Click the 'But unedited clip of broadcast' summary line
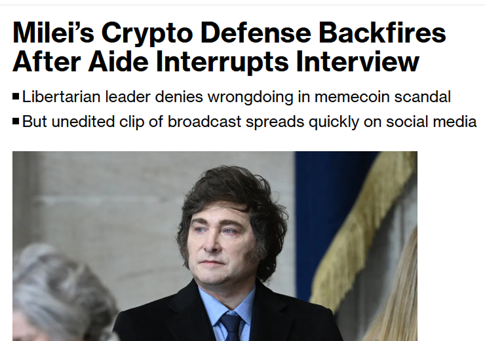The width and height of the screenshot is (485, 341). coord(249,121)
